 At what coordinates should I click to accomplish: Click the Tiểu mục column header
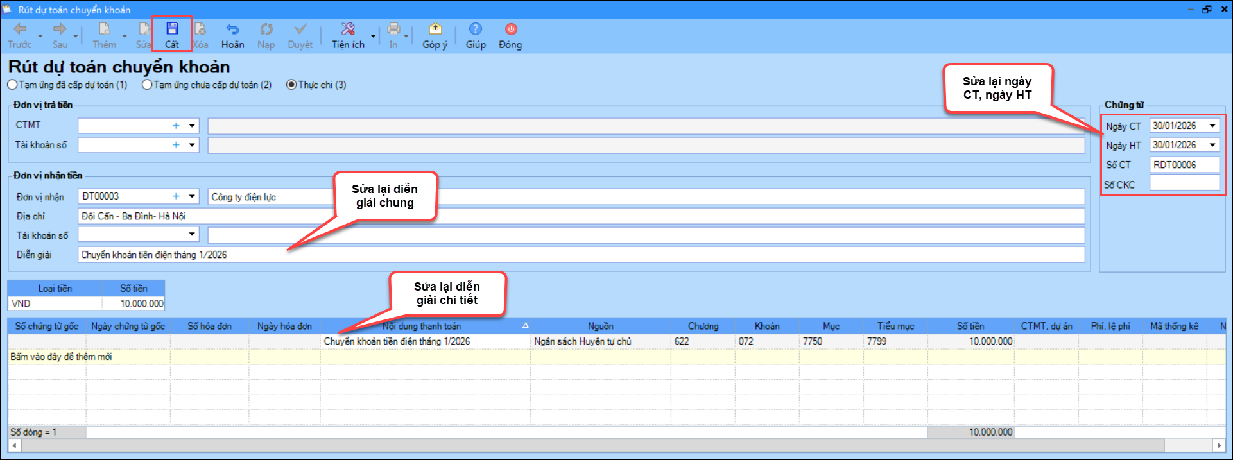896,326
